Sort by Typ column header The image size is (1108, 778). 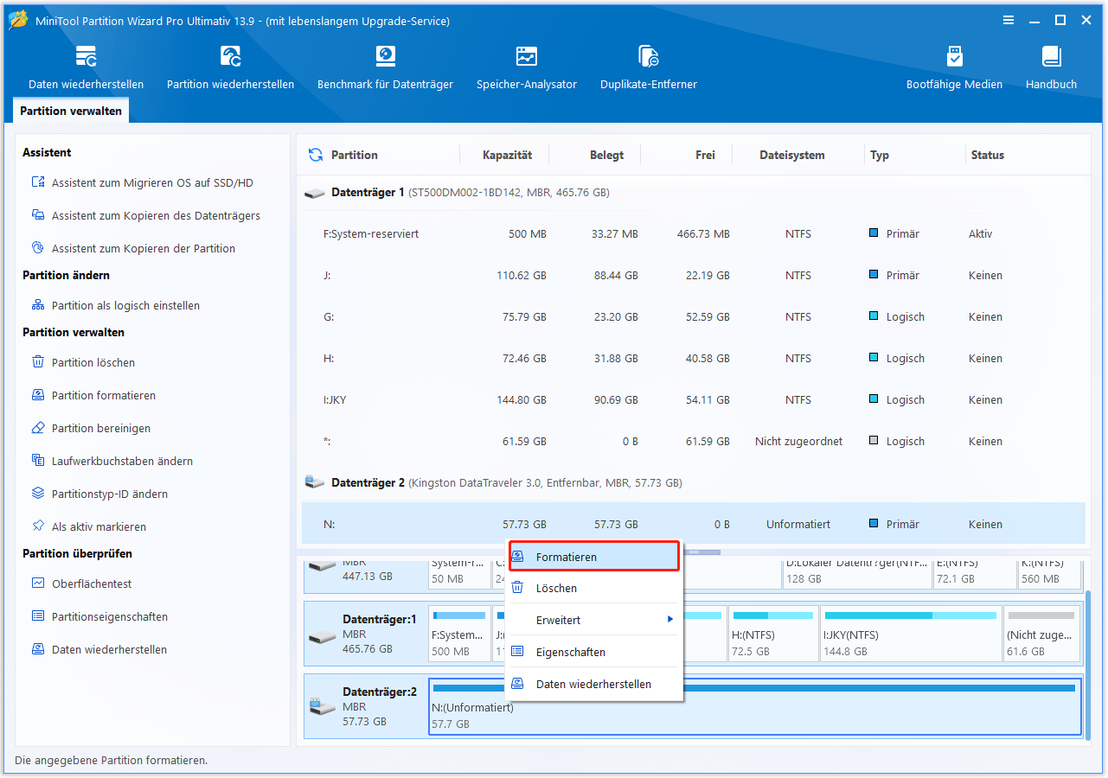pyautogui.click(x=880, y=156)
